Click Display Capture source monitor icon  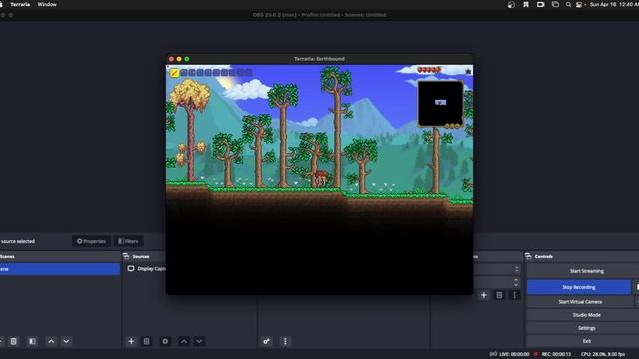(131, 268)
